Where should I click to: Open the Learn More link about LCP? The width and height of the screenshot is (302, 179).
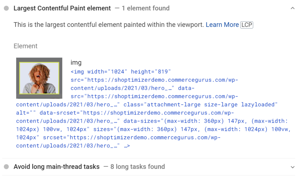[222, 25]
